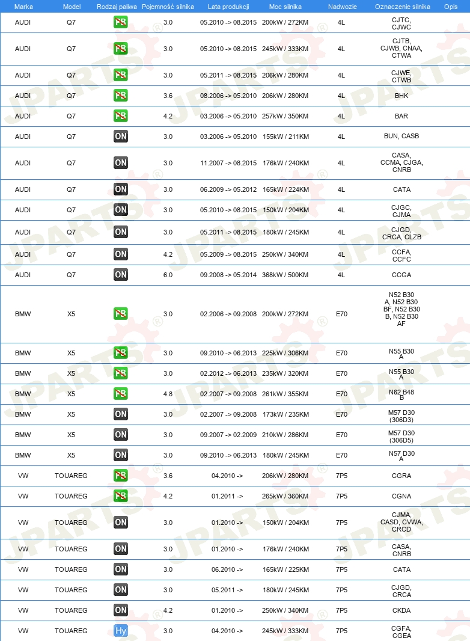Click petrol icon in Audi Q7 BAR row

[121, 116]
